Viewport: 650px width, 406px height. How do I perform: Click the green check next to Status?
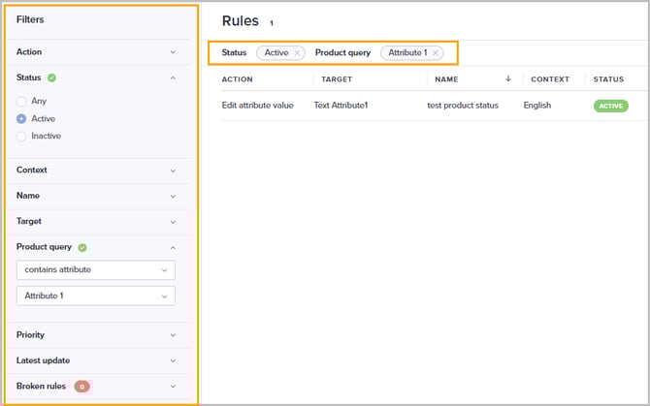click(x=51, y=78)
